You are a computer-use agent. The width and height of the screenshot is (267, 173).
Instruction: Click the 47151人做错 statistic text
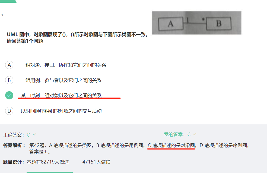(x=96, y=162)
